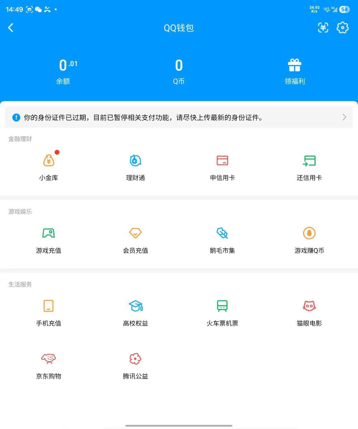The width and height of the screenshot is (358, 429).
Task: Open 还信用卡 credit card repayment
Action: [x=309, y=167]
